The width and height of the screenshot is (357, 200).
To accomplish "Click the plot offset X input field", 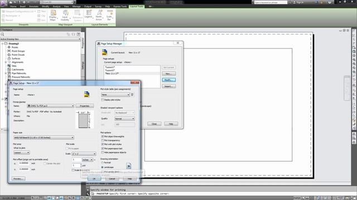I will tap(23, 163).
